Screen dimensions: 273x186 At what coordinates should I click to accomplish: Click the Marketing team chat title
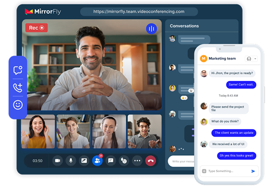pyautogui.click(x=222, y=59)
